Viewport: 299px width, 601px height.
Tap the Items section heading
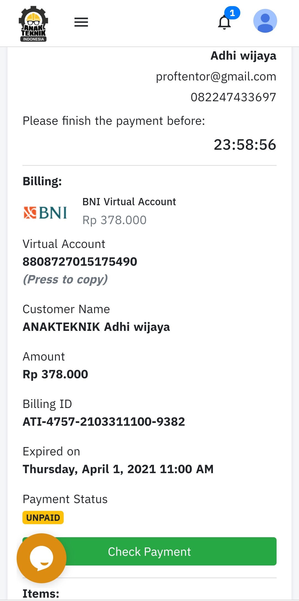pyautogui.click(x=41, y=594)
